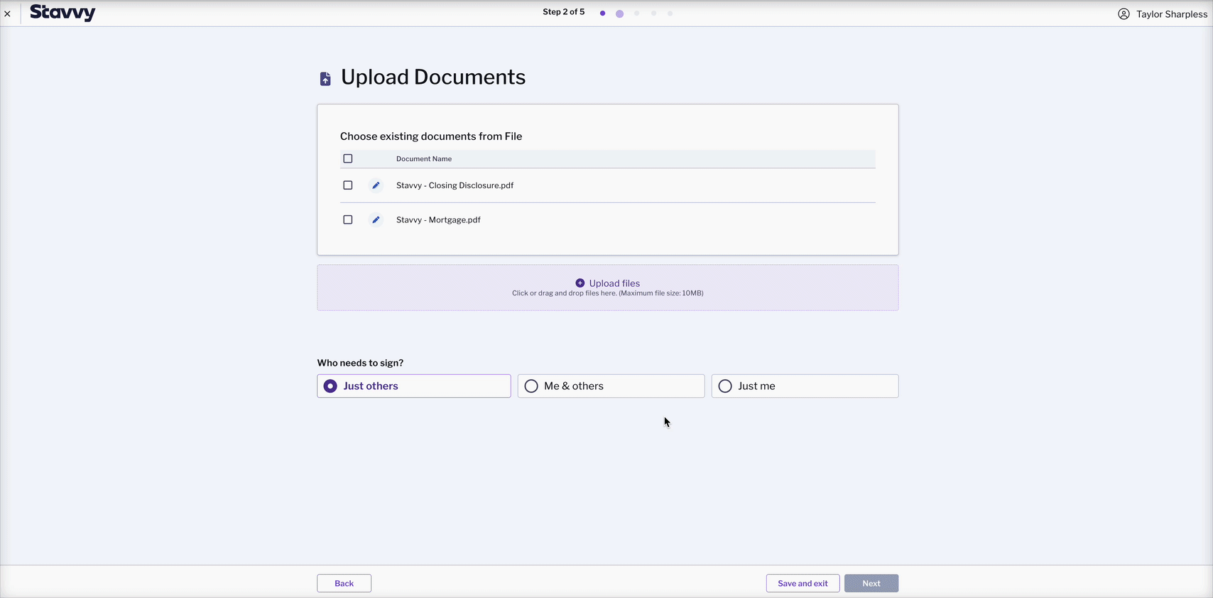This screenshot has width=1213, height=598.
Task: Click the second (current) step progress dot
Action: 619,13
